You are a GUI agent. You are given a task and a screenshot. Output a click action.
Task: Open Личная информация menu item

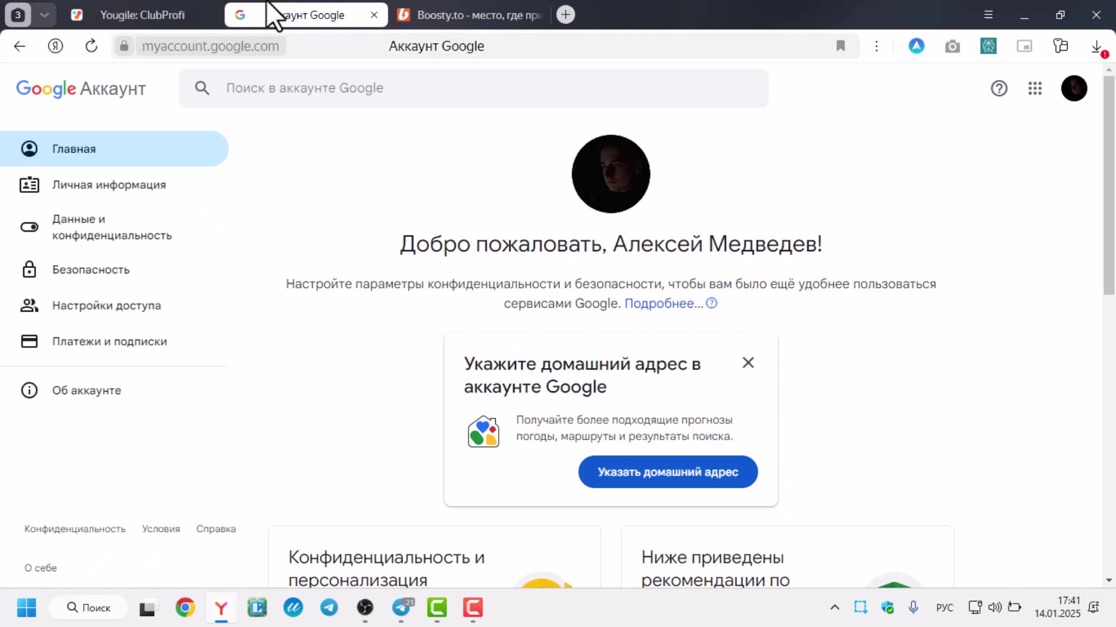(109, 185)
